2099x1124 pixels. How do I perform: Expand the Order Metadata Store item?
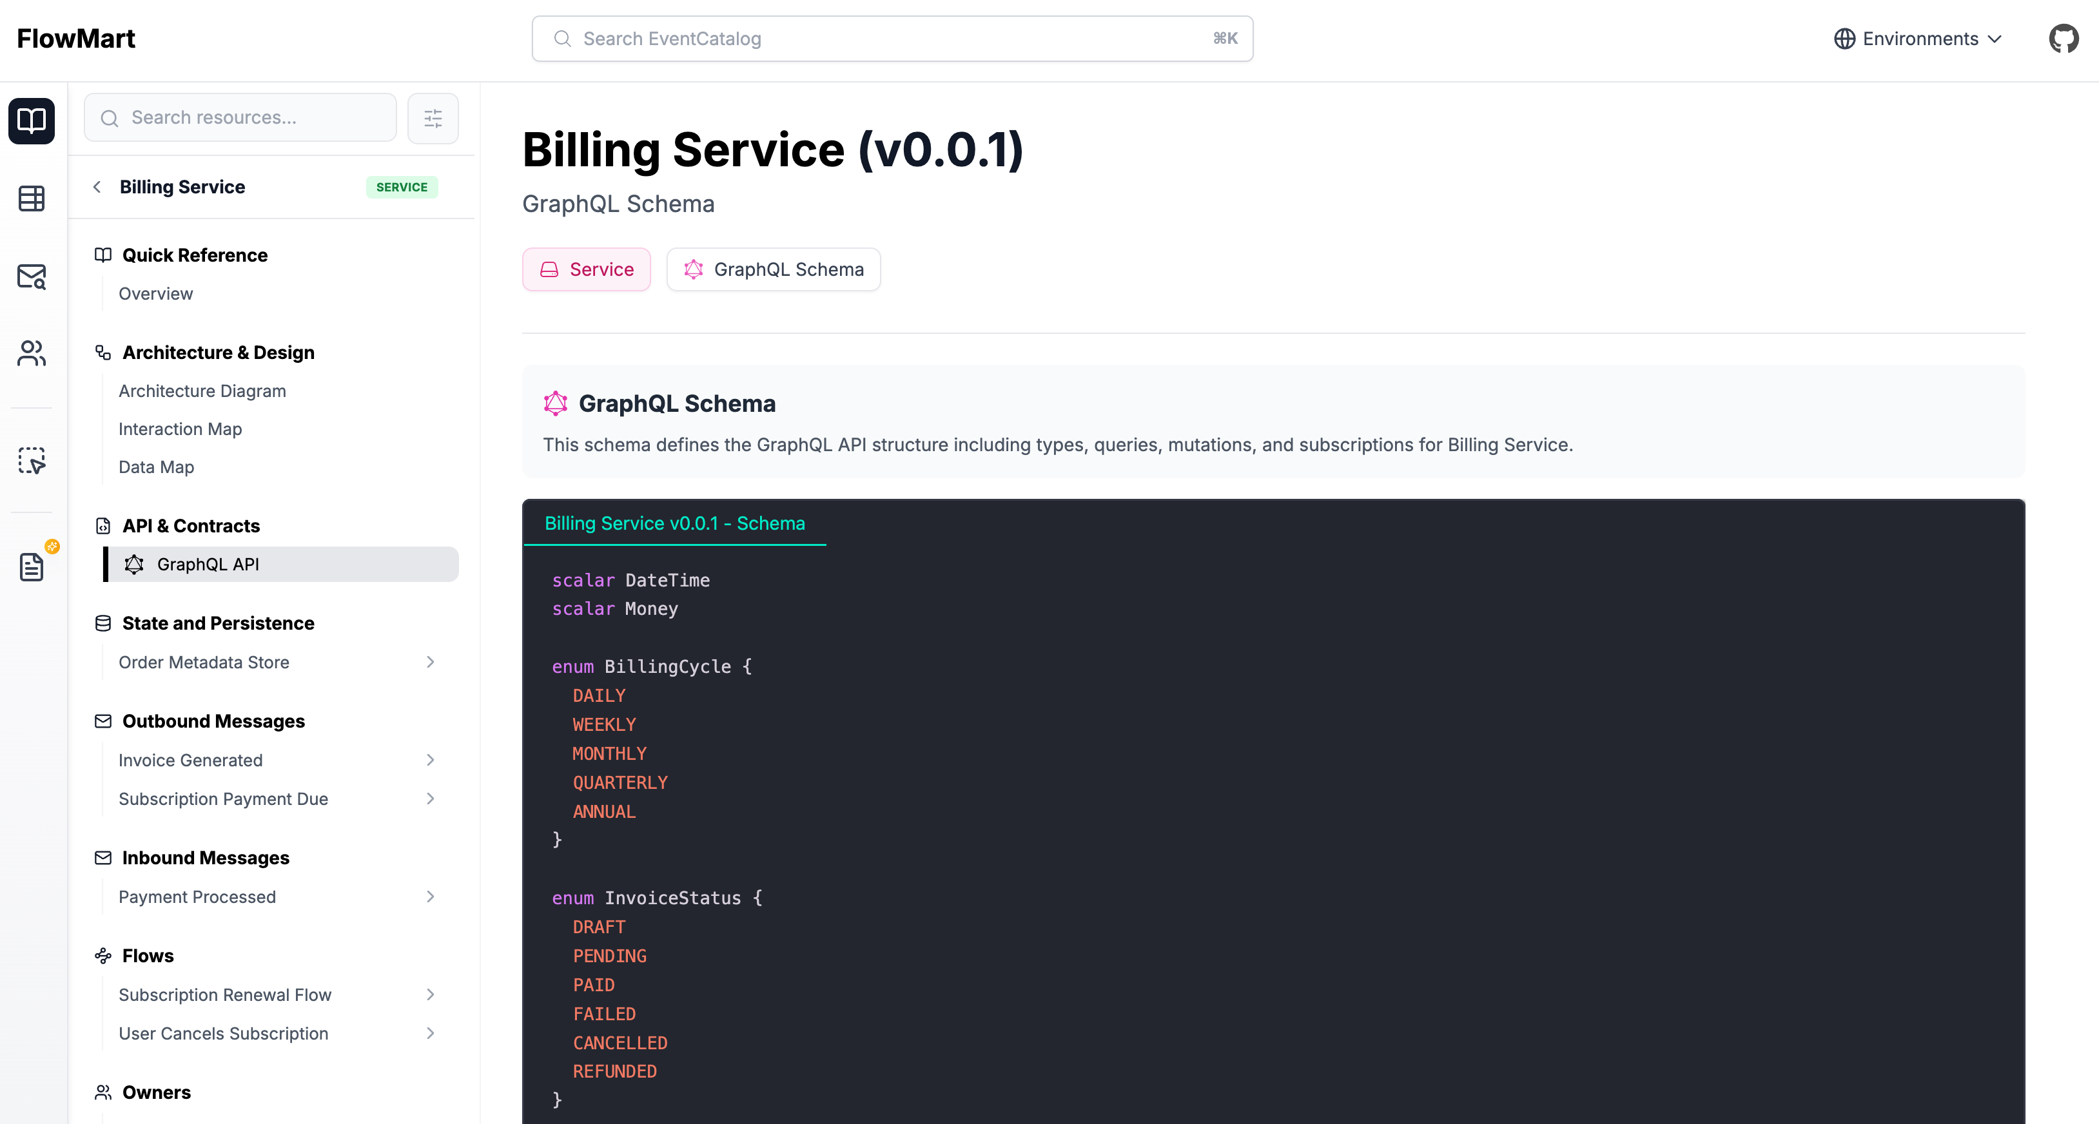430,662
